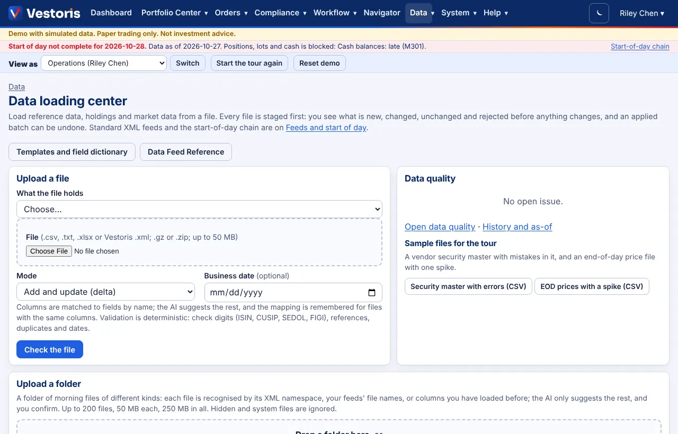Viewport: 678px width, 434px height.
Task: Open the History and as-of link
Action: tap(517, 227)
